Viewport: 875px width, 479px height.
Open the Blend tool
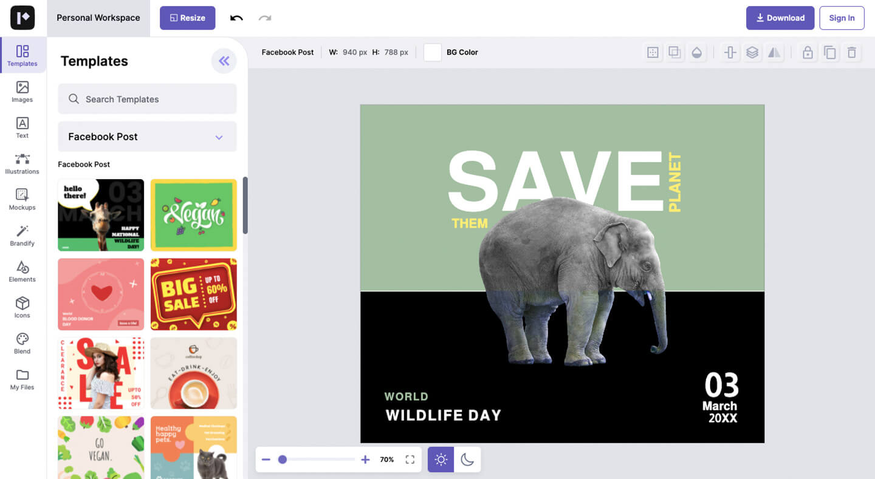22,343
